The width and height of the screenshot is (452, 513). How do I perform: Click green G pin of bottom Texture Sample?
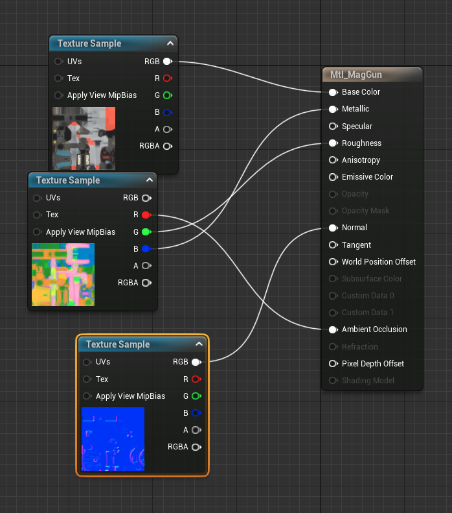[196, 396]
